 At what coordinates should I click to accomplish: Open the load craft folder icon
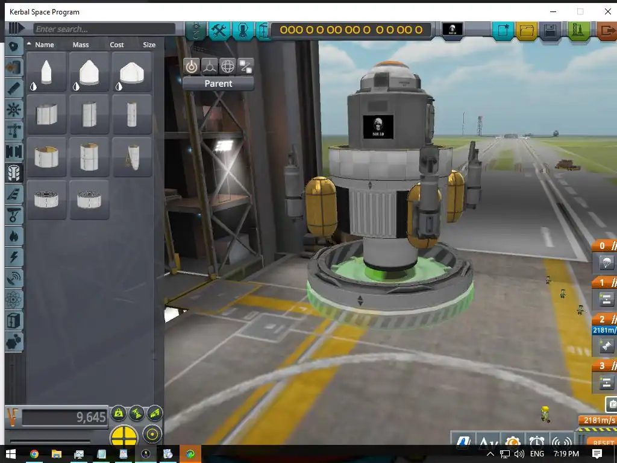click(x=527, y=30)
